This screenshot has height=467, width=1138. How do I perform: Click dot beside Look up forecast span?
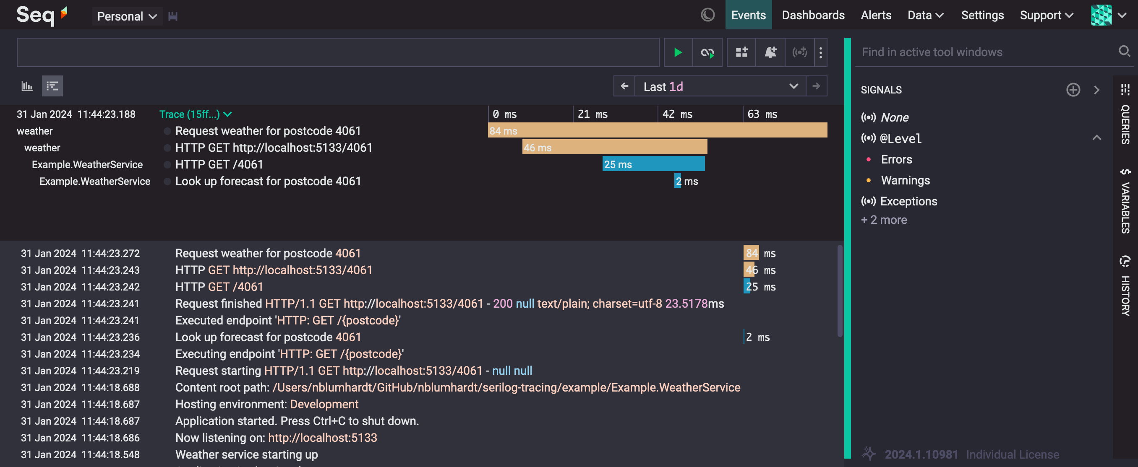click(167, 182)
